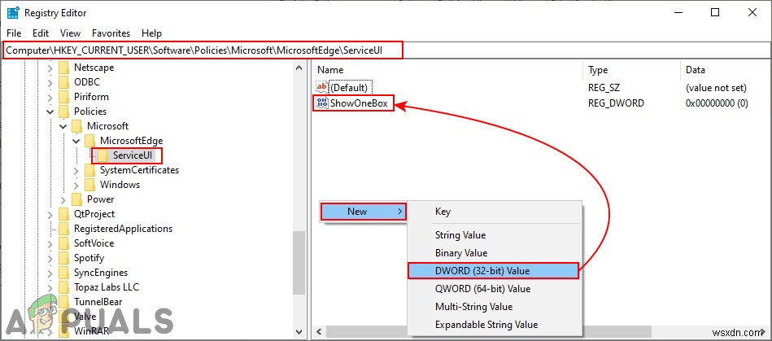The height and width of the screenshot is (341, 772).
Task: Select the ShowOneBox value name
Action: 359,103
